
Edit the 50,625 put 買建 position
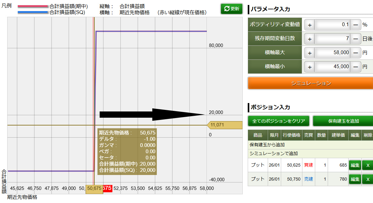(x=355, y=165)
